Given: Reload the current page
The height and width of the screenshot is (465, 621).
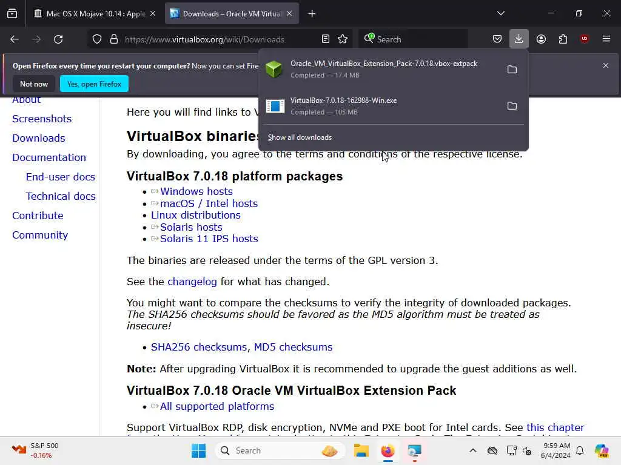Looking at the screenshot, I should click(x=58, y=39).
